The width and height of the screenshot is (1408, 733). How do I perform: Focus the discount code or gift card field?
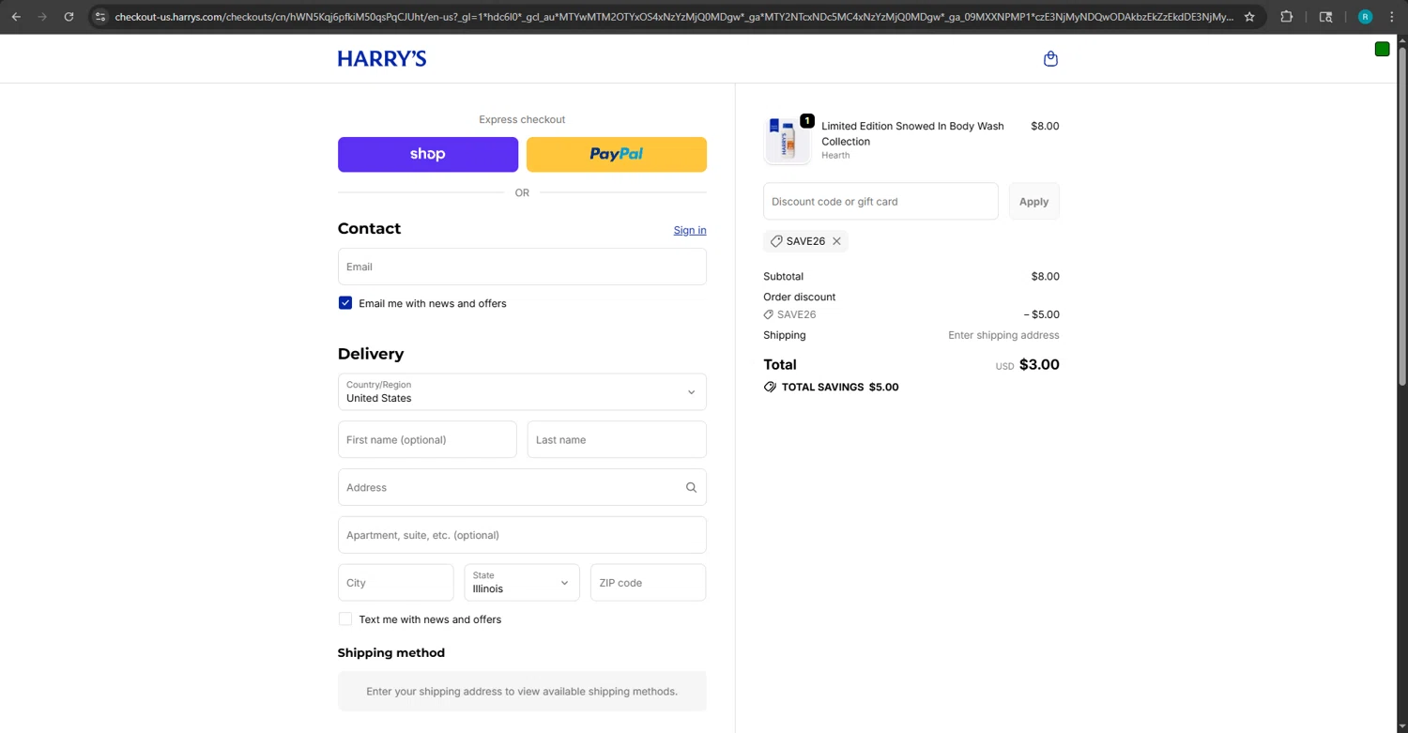(x=880, y=201)
